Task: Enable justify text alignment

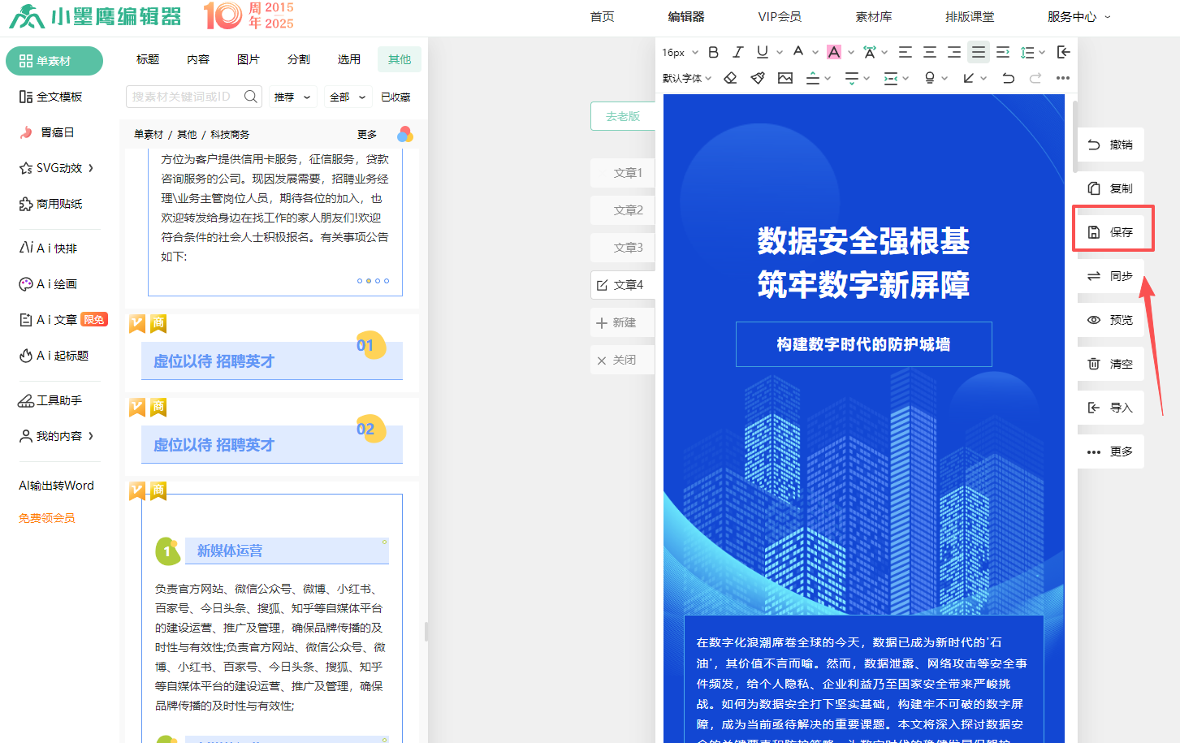Action: point(979,52)
